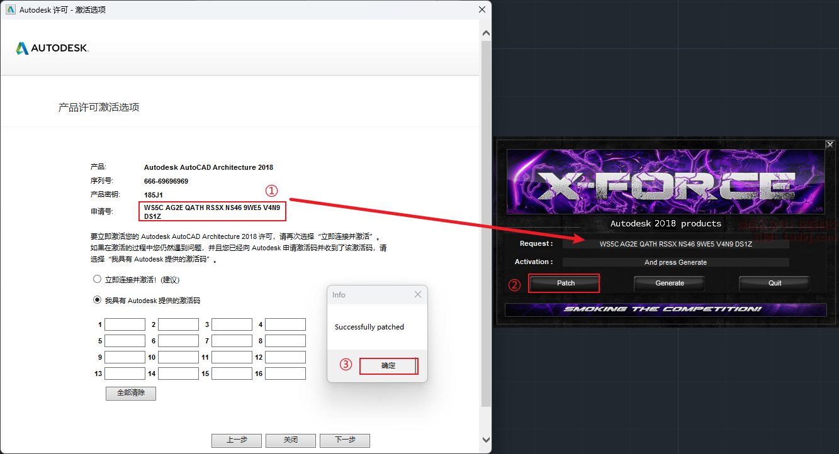Select the 我具有 Autodesk 提供的激活码 radio option
The image size is (839, 454).
97,300
